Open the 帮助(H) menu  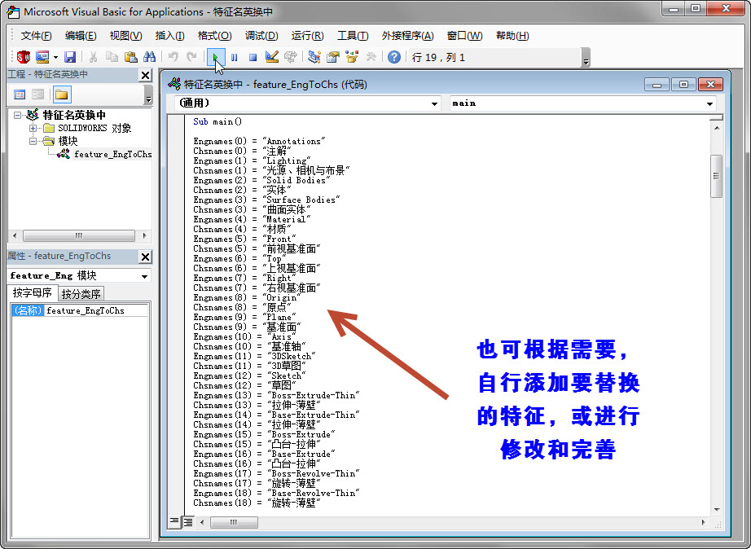(x=512, y=36)
